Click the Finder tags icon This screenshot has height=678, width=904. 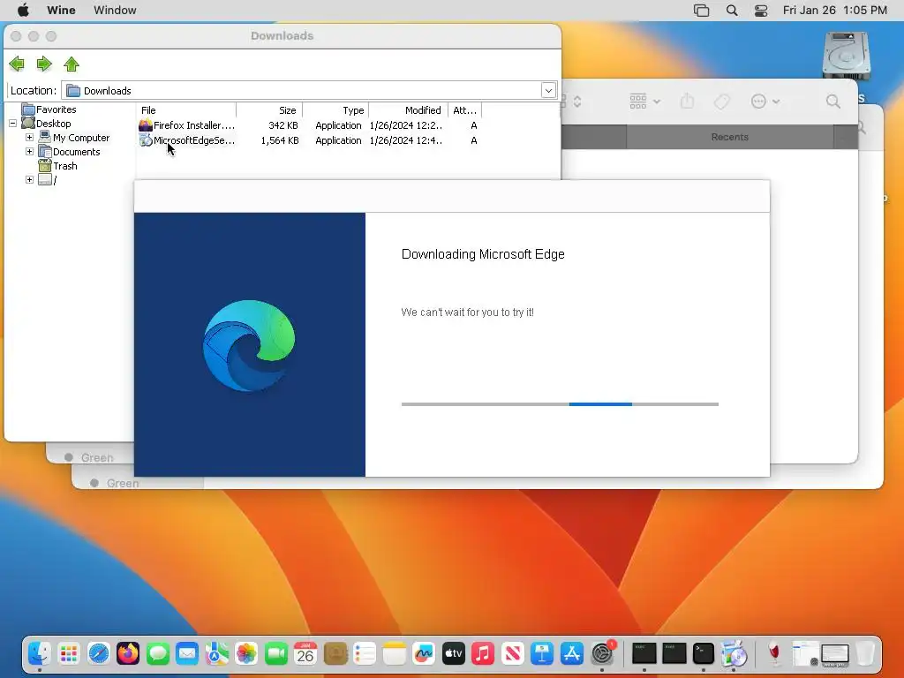click(722, 102)
